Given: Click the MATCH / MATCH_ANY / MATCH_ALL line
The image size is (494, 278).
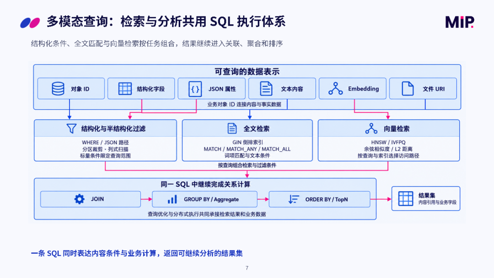Looking at the screenshot, I should [247, 149].
